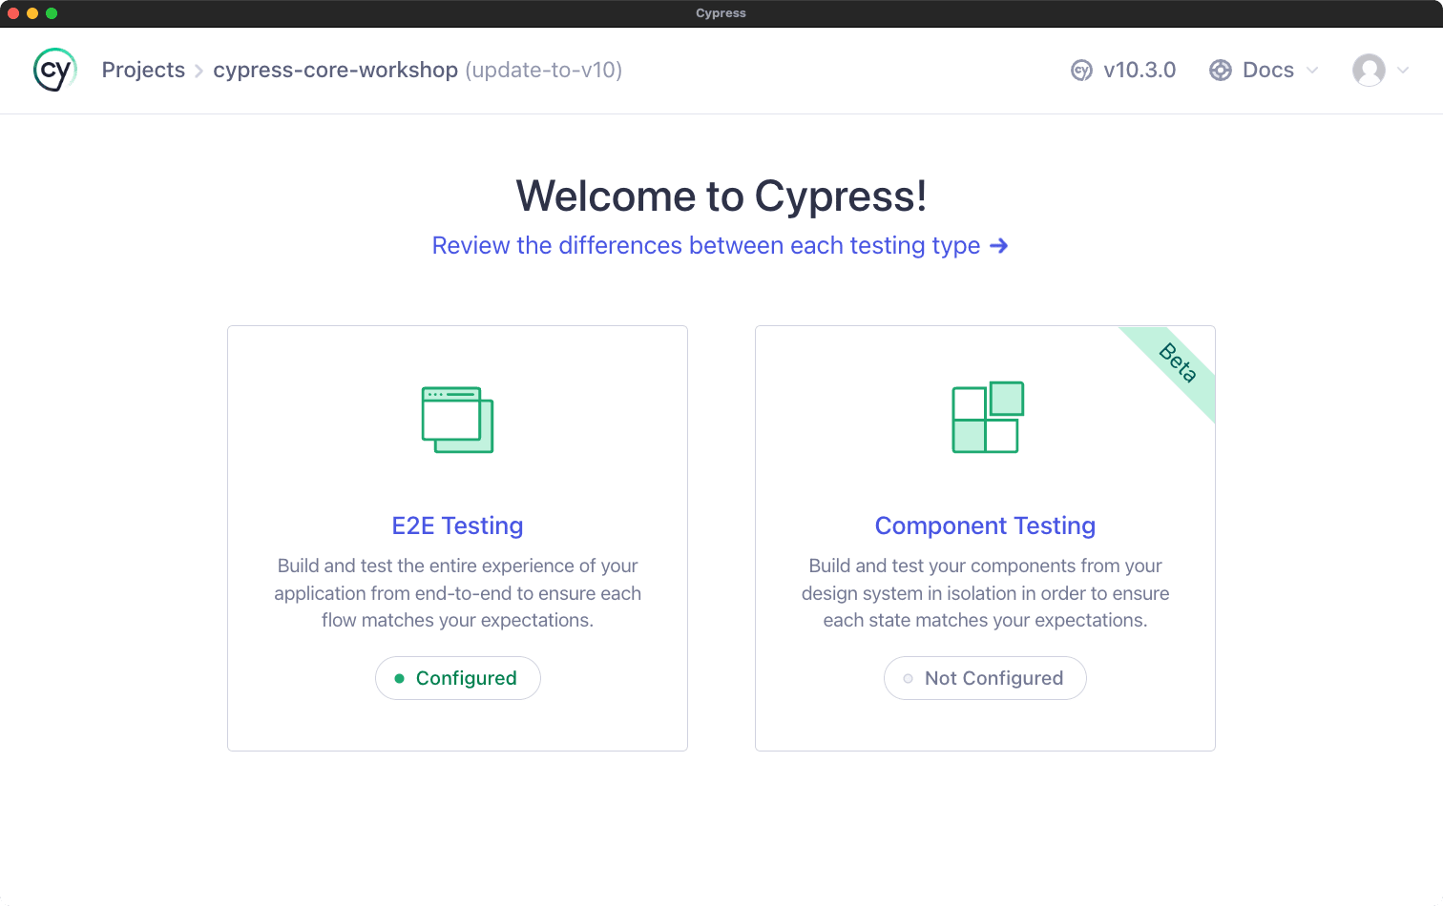Click the green Configured status dot
Screen dimensions: 1443x906
pyautogui.click(x=400, y=679)
